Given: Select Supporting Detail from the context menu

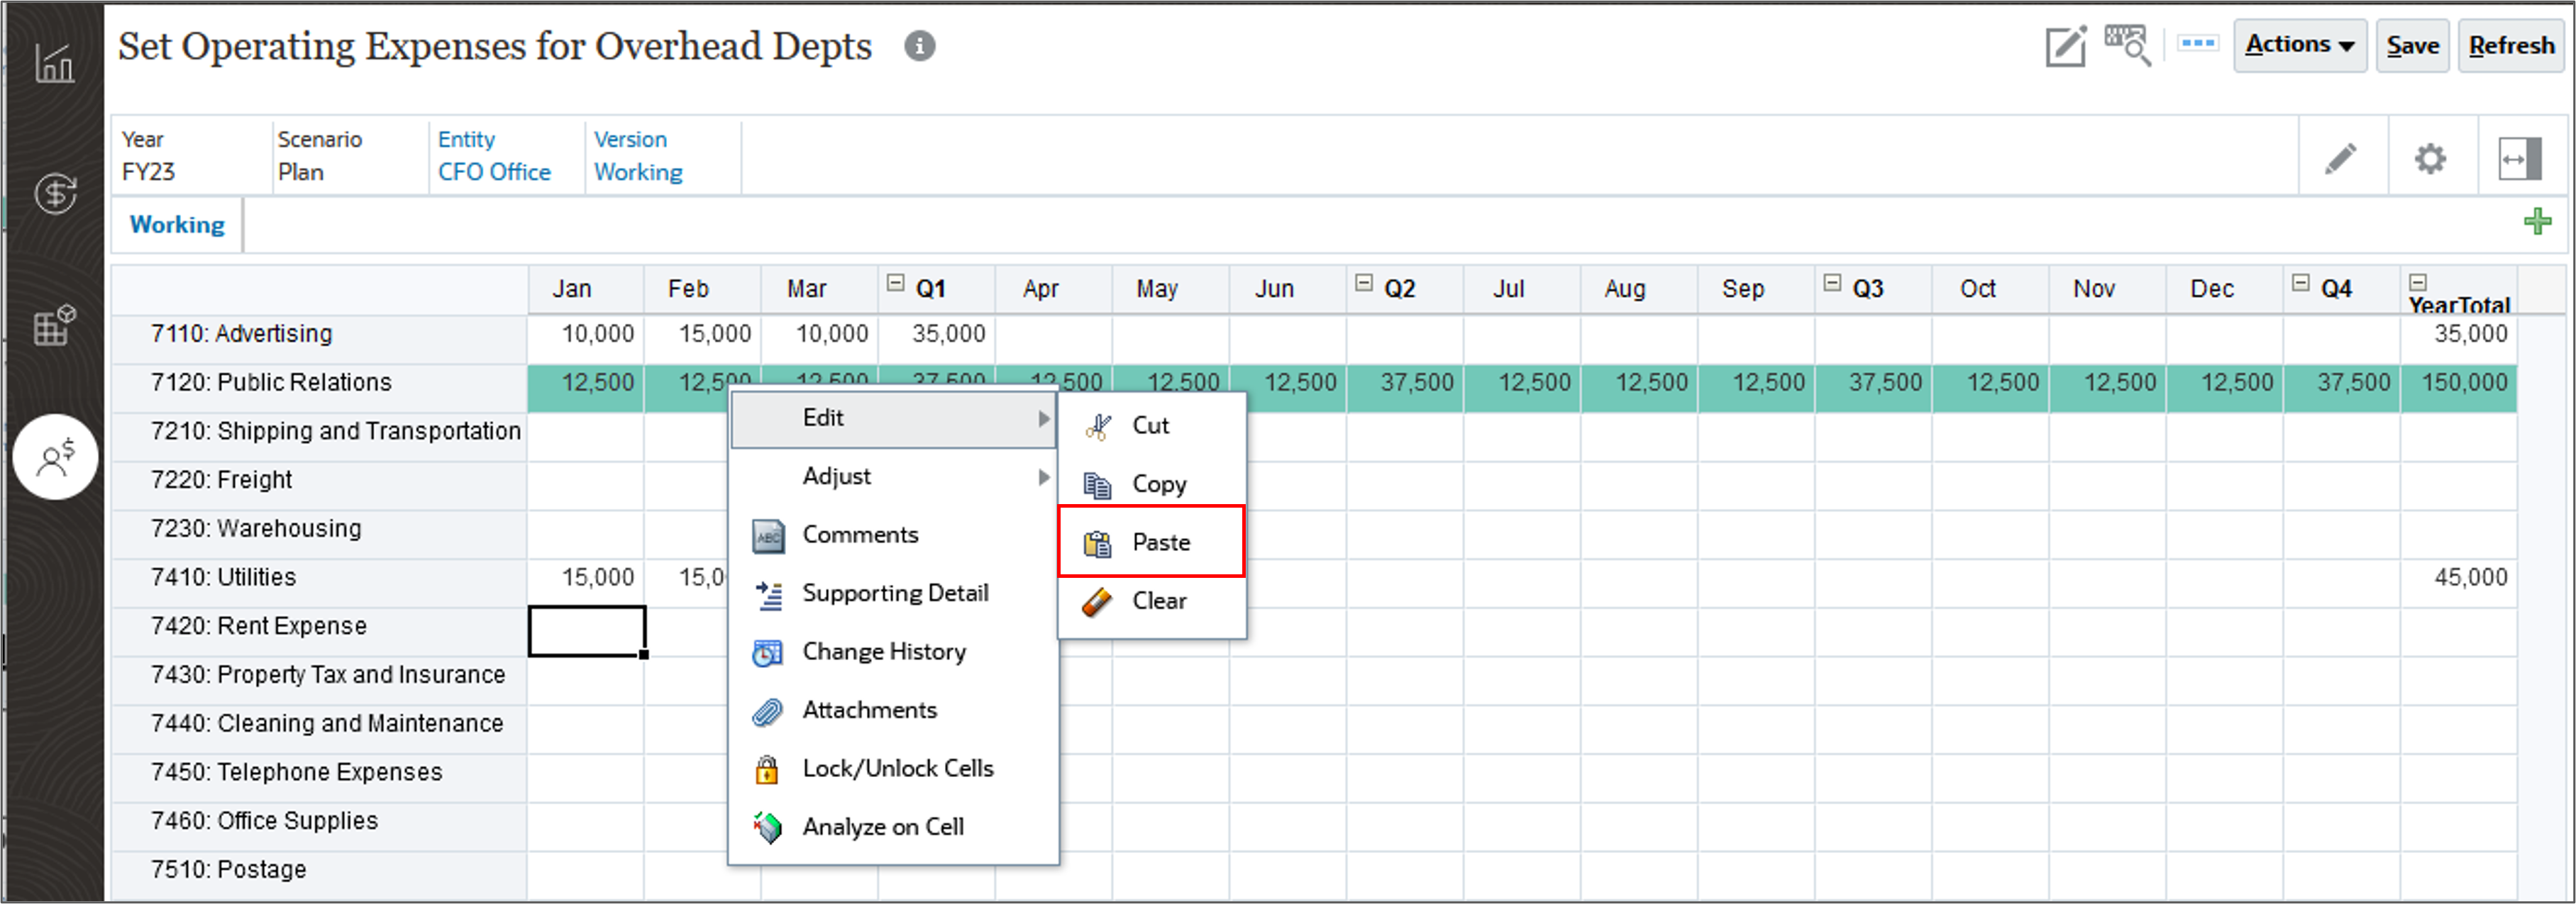Looking at the screenshot, I should 895,592.
